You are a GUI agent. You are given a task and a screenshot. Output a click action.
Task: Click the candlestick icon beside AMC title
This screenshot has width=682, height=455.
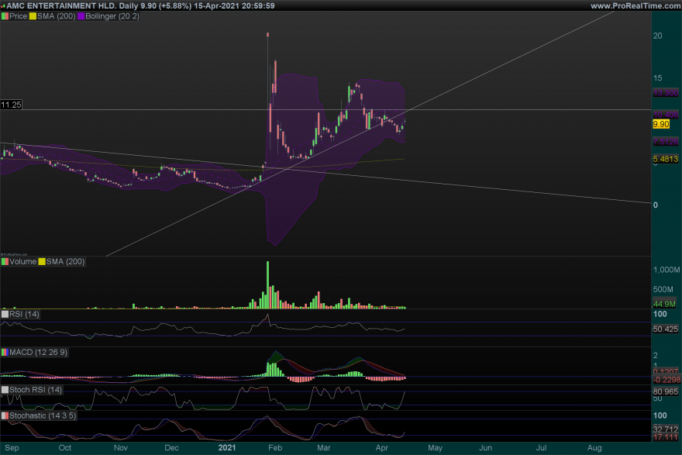coord(4,5)
